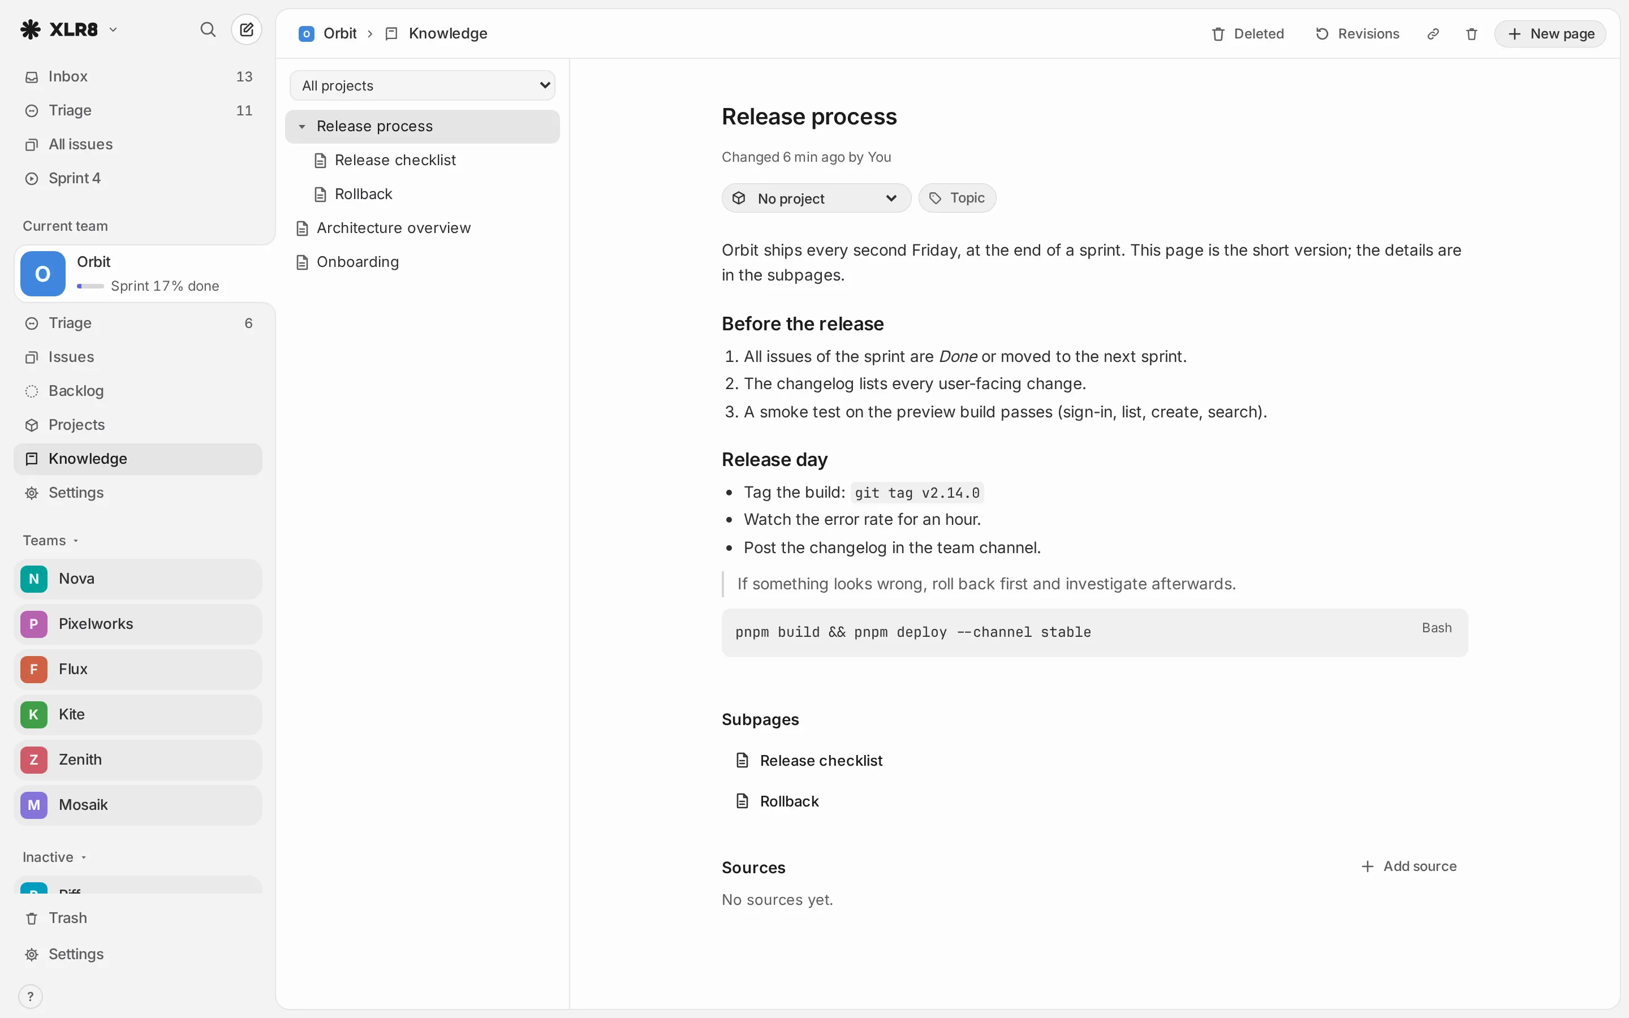Open the All projects filter dropdown
The image size is (1629, 1018).
423,85
